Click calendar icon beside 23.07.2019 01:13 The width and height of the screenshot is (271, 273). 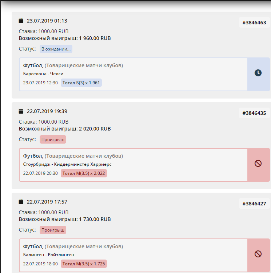tap(21, 21)
